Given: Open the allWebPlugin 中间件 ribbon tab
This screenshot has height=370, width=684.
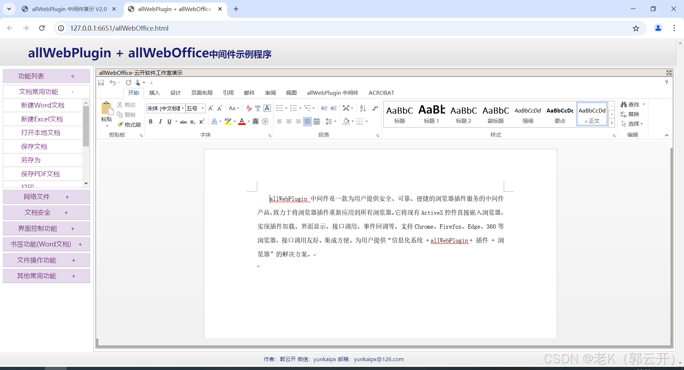Looking at the screenshot, I should tap(332, 93).
